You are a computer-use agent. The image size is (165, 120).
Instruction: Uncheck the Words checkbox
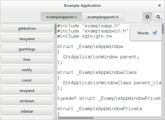pyautogui.click(x=155, y=33)
